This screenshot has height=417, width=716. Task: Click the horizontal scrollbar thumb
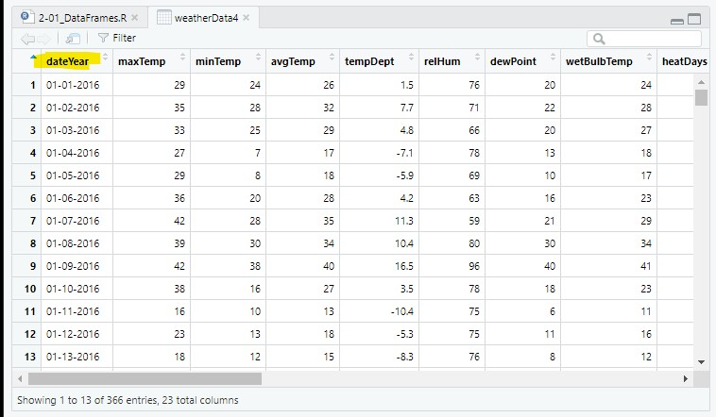coord(145,378)
